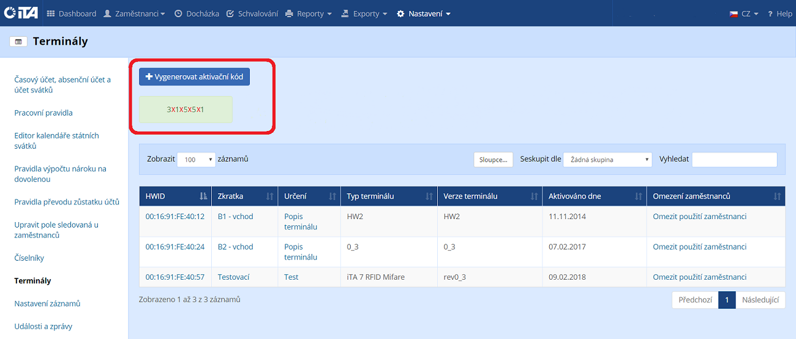Click the Sloupce... columns button
This screenshot has width=796, height=339.
[x=493, y=160]
